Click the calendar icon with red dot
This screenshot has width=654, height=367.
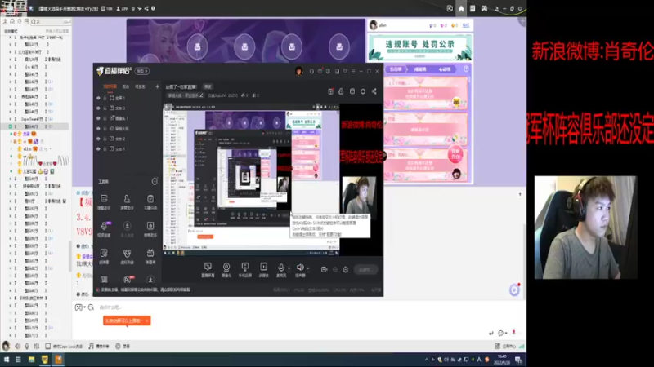(x=330, y=91)
